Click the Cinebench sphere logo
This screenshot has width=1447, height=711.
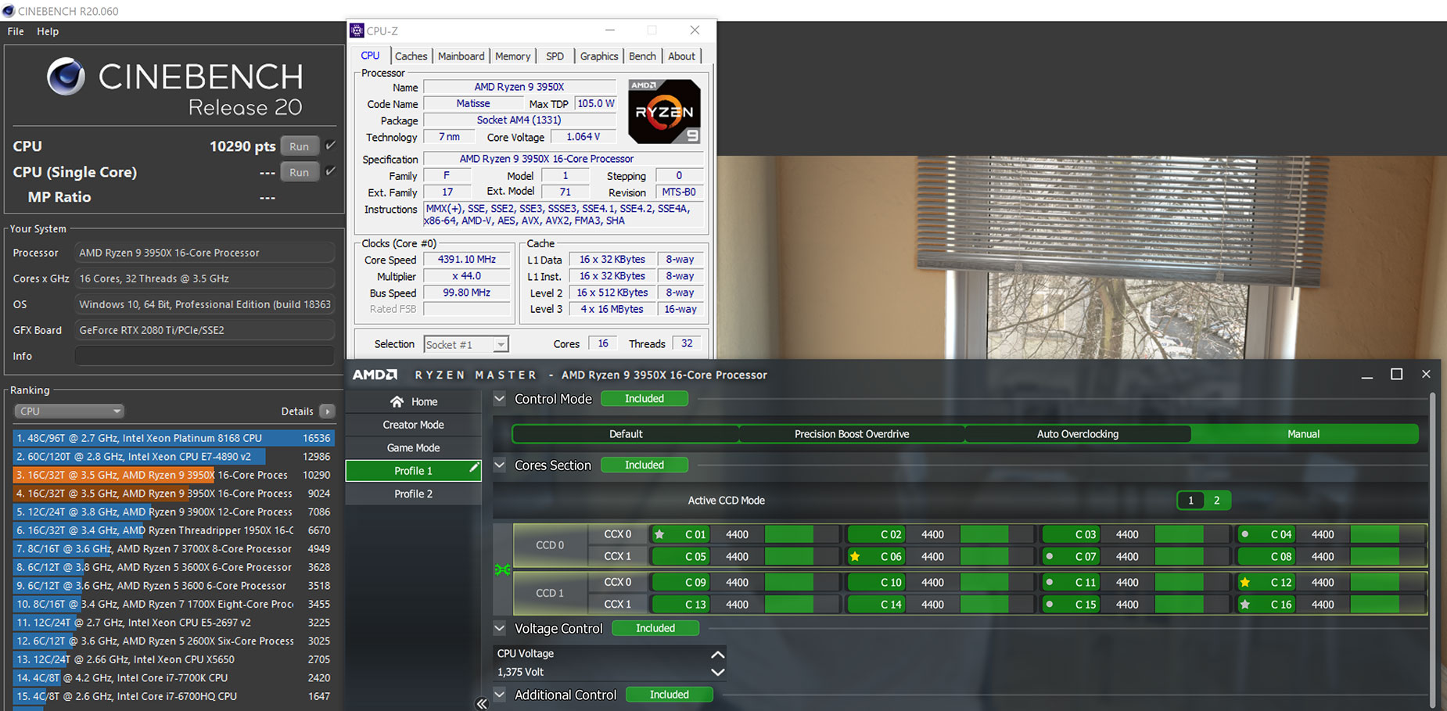(x=66, y=77)
